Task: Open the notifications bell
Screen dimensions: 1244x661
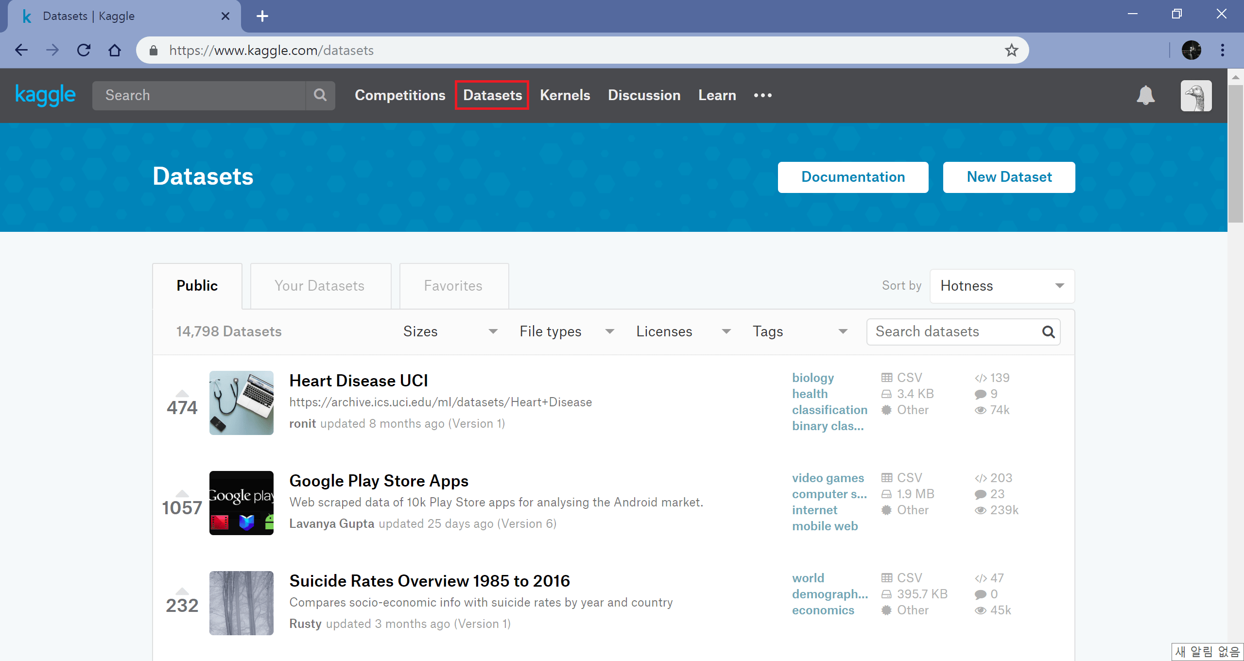Action: 1145,95
